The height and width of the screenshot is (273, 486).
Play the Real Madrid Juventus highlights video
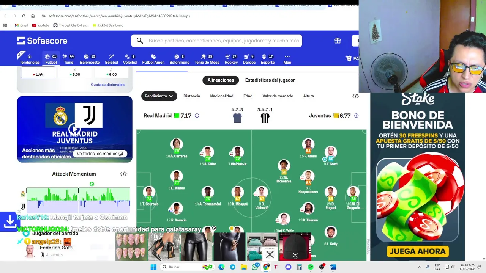[x=74, y=129]
